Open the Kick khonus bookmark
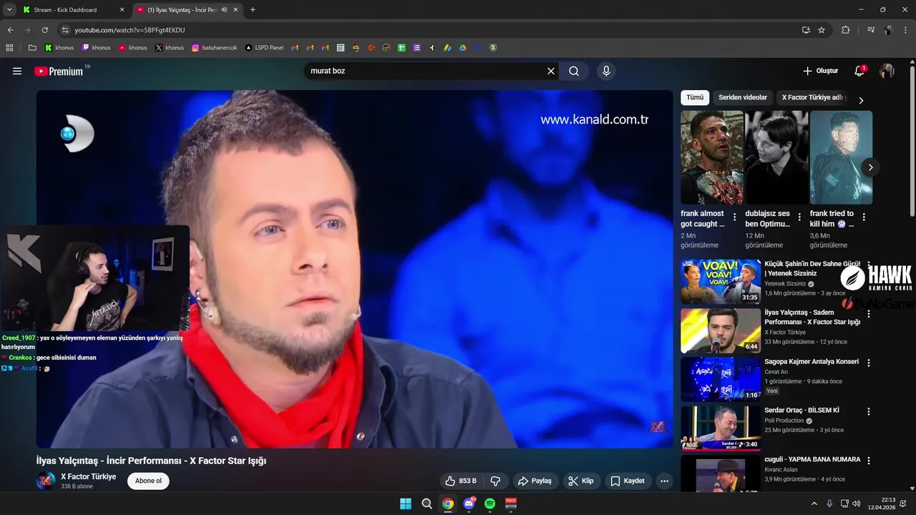 (59, 48)
